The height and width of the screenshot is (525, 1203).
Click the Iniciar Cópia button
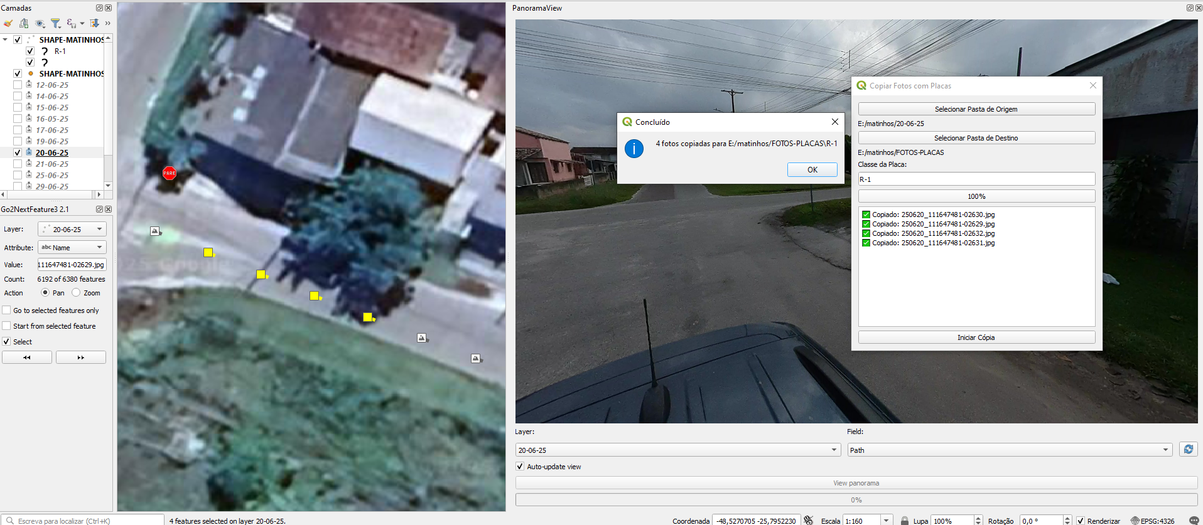[976, 337]
